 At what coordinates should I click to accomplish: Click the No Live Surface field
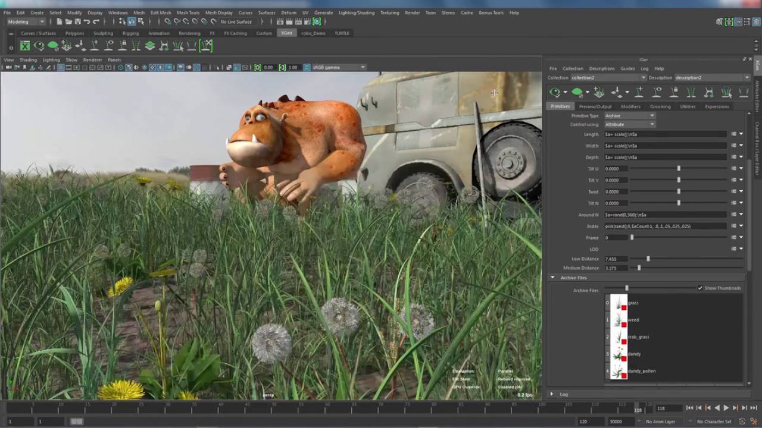[x=236, y=22]
